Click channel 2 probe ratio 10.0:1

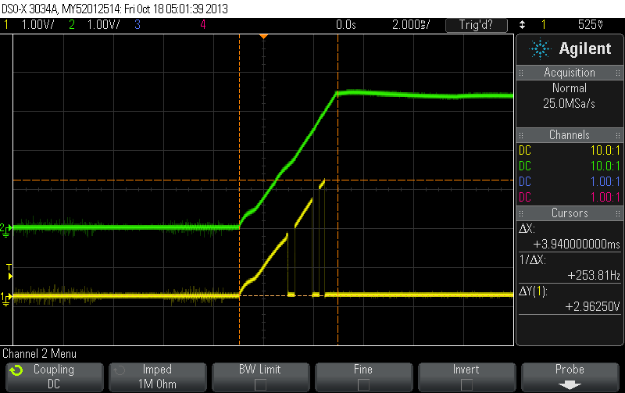[605, 166]
